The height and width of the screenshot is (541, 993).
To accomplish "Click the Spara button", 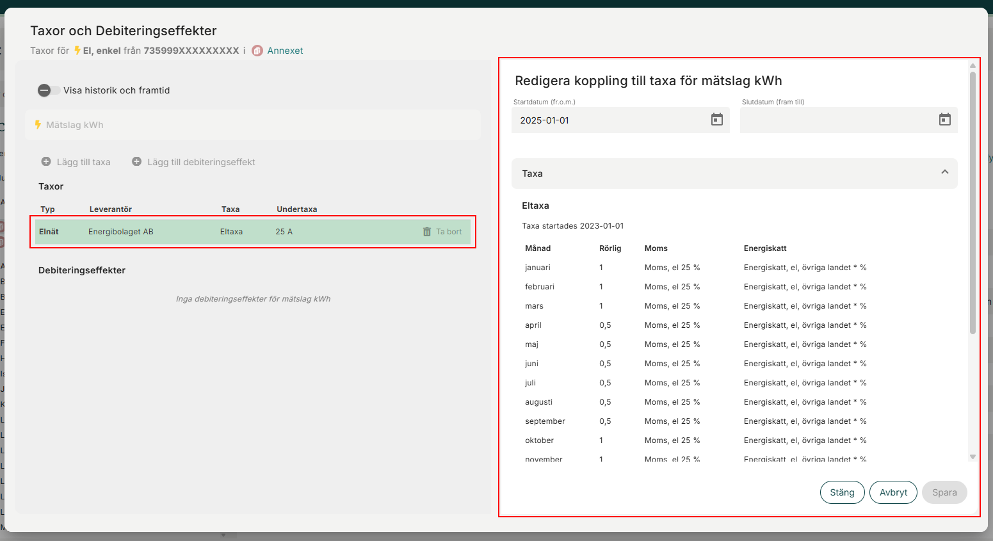I will point(944,492).
